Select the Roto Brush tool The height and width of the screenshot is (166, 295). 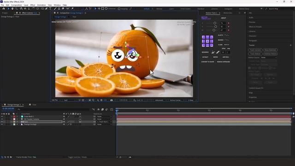click(x=68, y=9)
